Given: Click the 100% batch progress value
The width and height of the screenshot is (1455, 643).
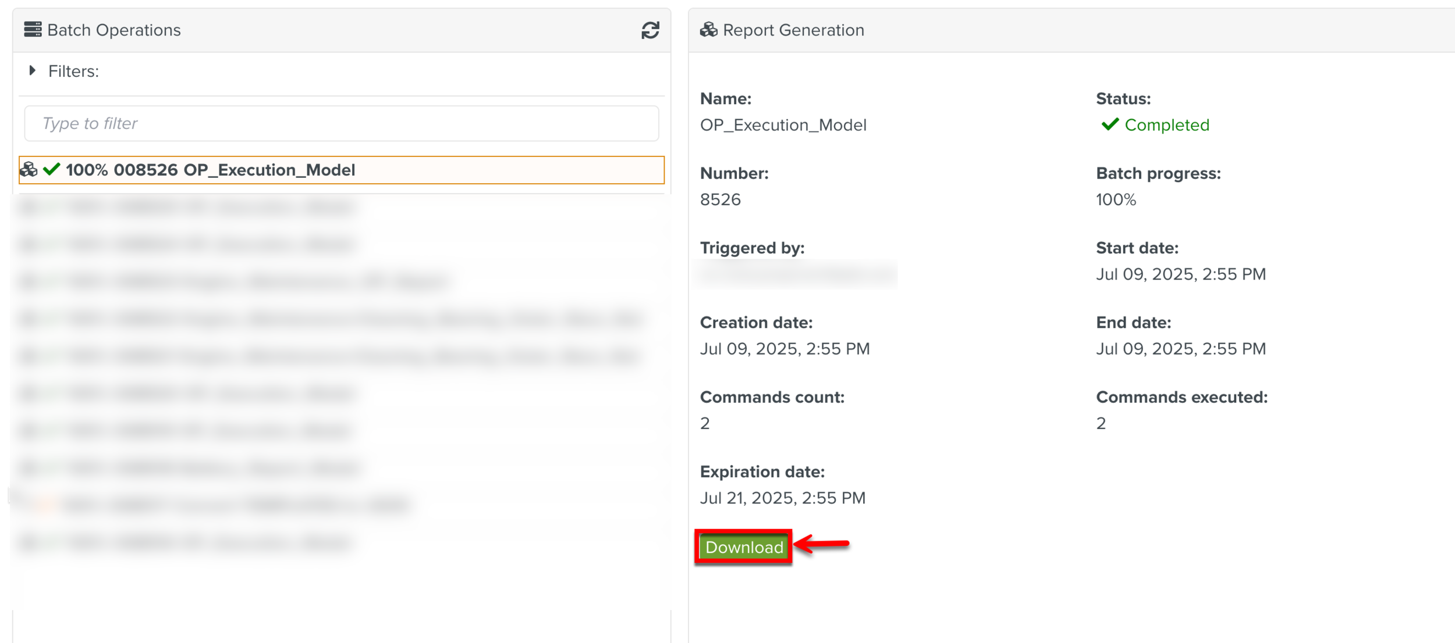Looking at the screenshot, I should pyautogui.click(x=1116, y=200).
